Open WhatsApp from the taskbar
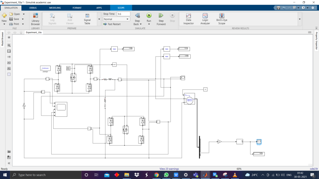 [166, 175]
